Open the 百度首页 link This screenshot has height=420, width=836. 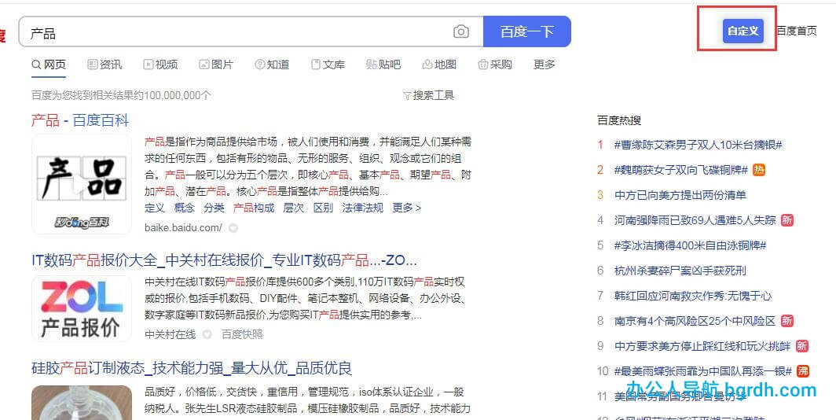point(796,31)
